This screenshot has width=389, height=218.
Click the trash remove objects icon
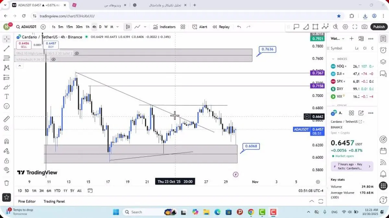point(6,183)
